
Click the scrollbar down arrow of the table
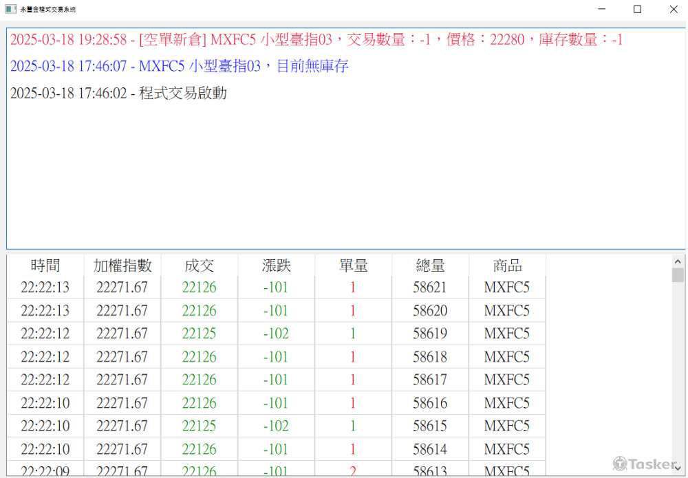point(678,468)
